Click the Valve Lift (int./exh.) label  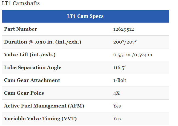(30, 55)
